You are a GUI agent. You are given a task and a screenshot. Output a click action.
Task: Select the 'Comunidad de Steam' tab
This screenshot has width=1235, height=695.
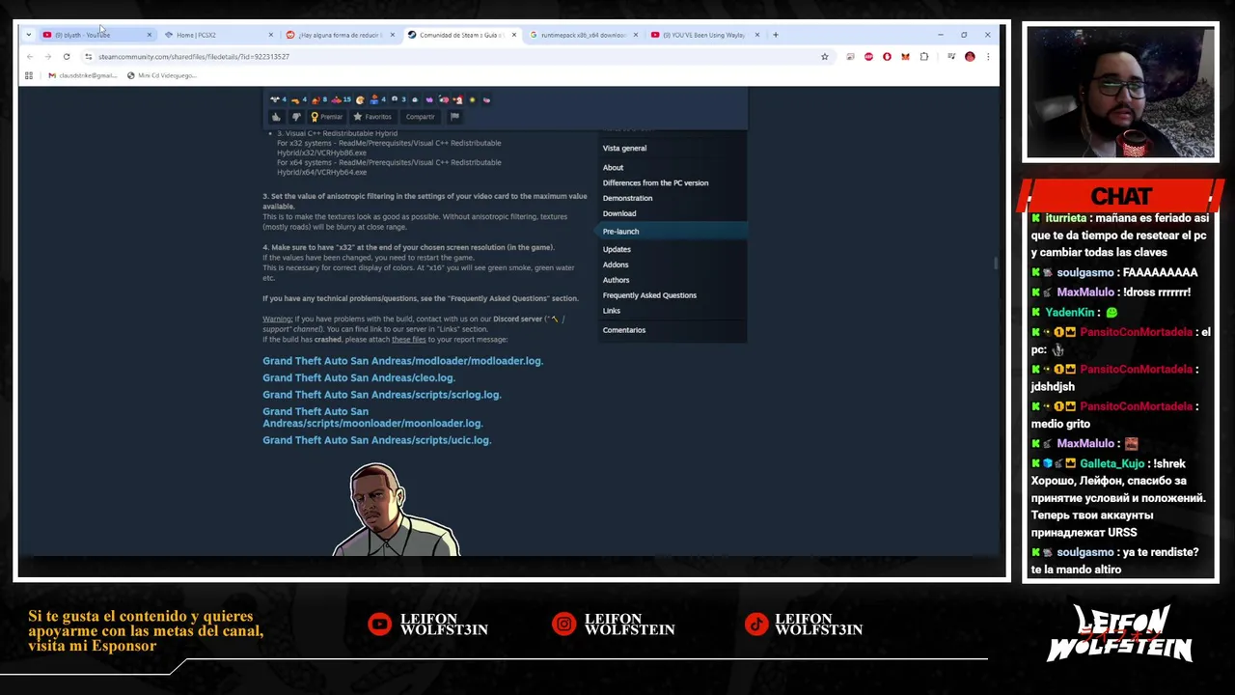[461, 35]
